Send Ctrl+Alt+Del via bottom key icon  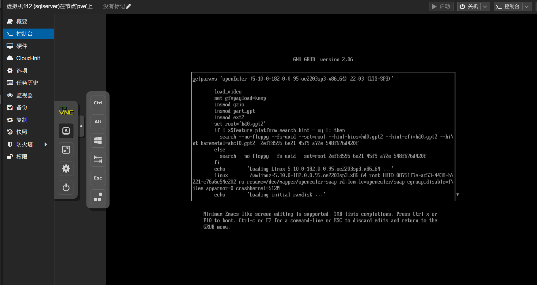tap(98, 197)
